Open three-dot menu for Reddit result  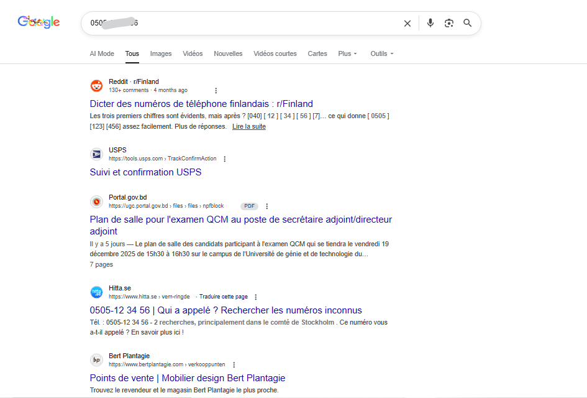(x=216, y=90)
